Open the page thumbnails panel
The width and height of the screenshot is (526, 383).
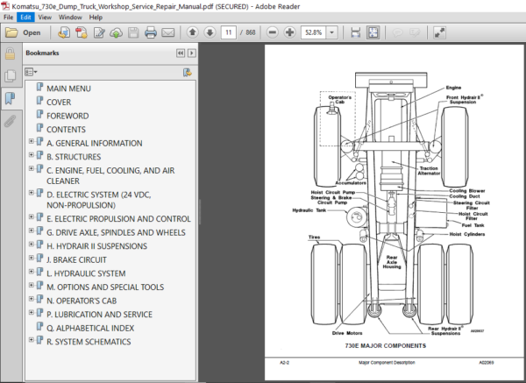tap(10, 75)
